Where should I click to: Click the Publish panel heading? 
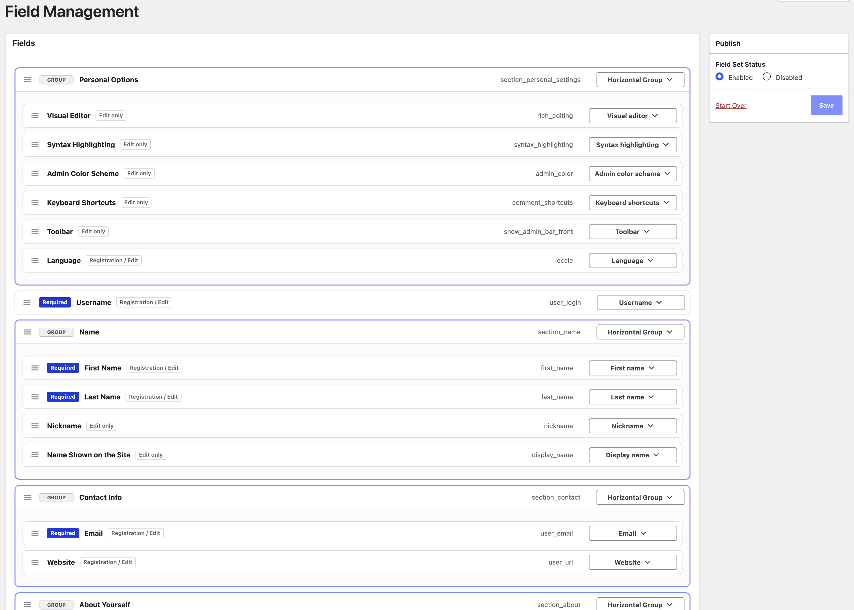(x=728, y=43)
